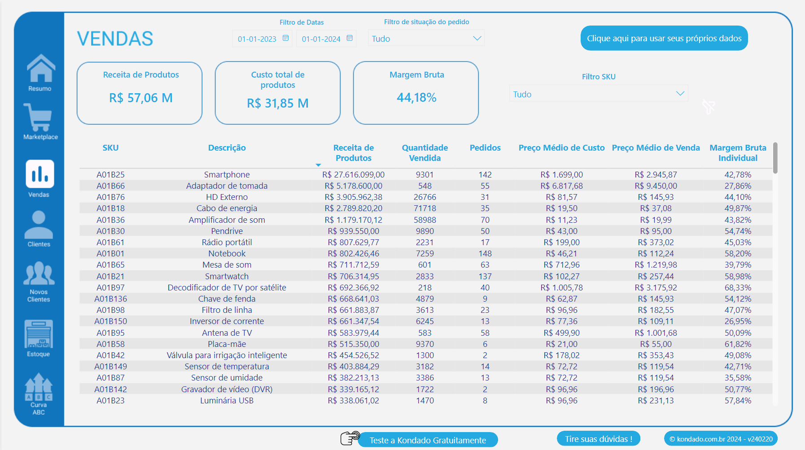Click 'Clique aqui para usar seus próprios dados'

pyautogui.click(x=664, y=38)
